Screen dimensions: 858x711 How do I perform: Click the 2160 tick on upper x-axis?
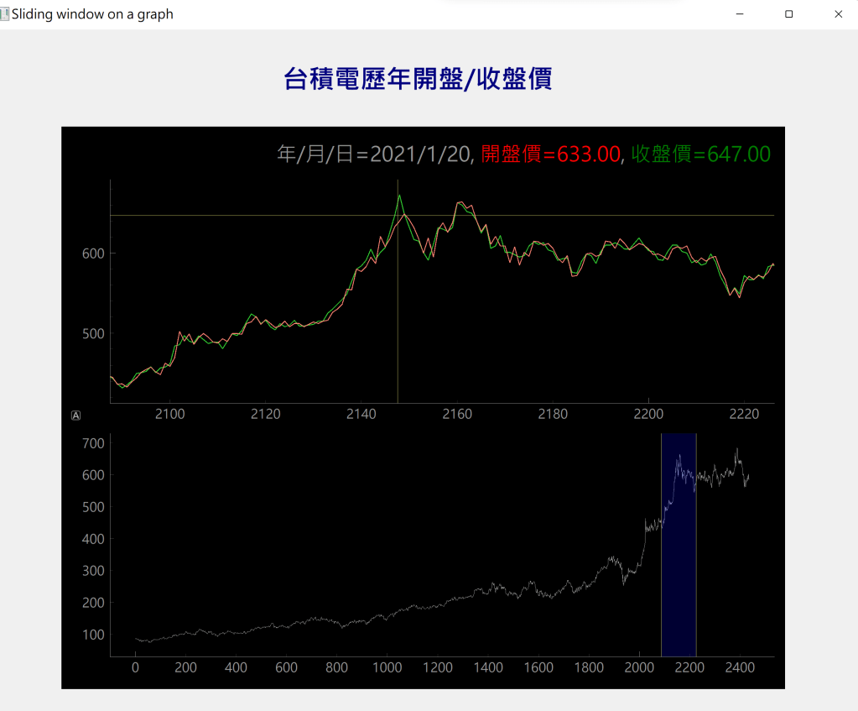[x=457, y=415]
